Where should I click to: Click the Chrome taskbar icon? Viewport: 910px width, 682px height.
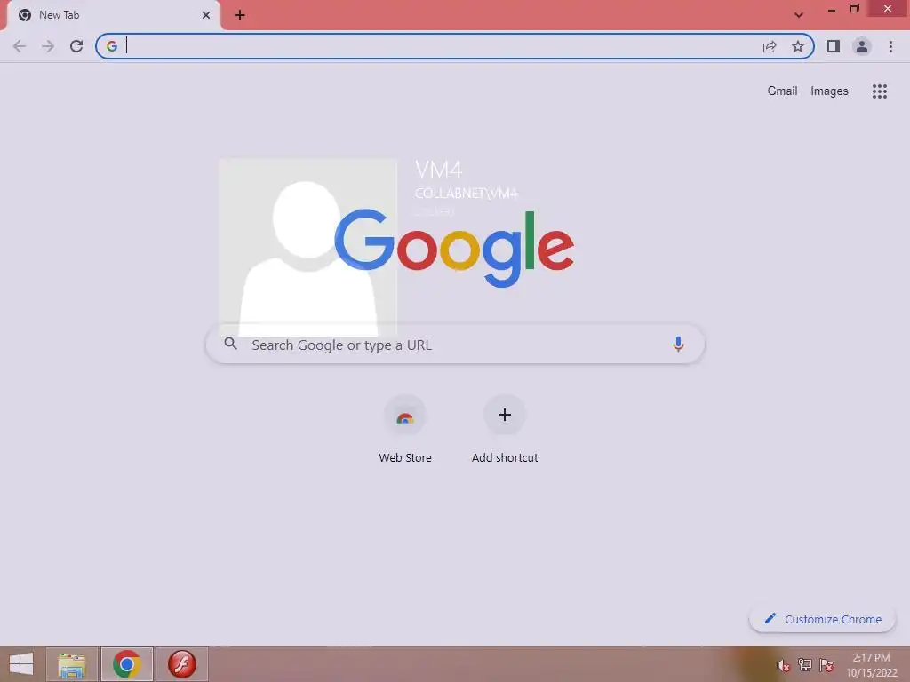(126, 664)
